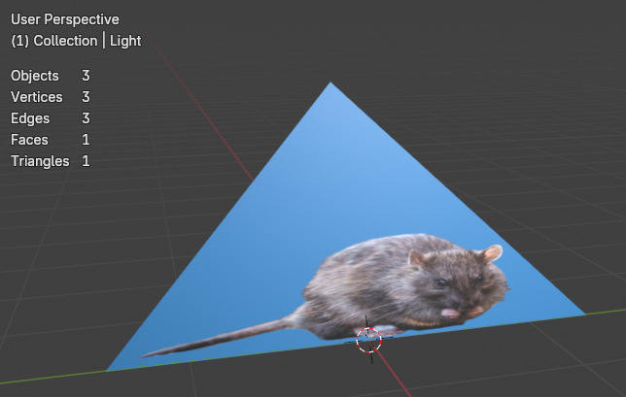Click the Edges statistic line

50,118
